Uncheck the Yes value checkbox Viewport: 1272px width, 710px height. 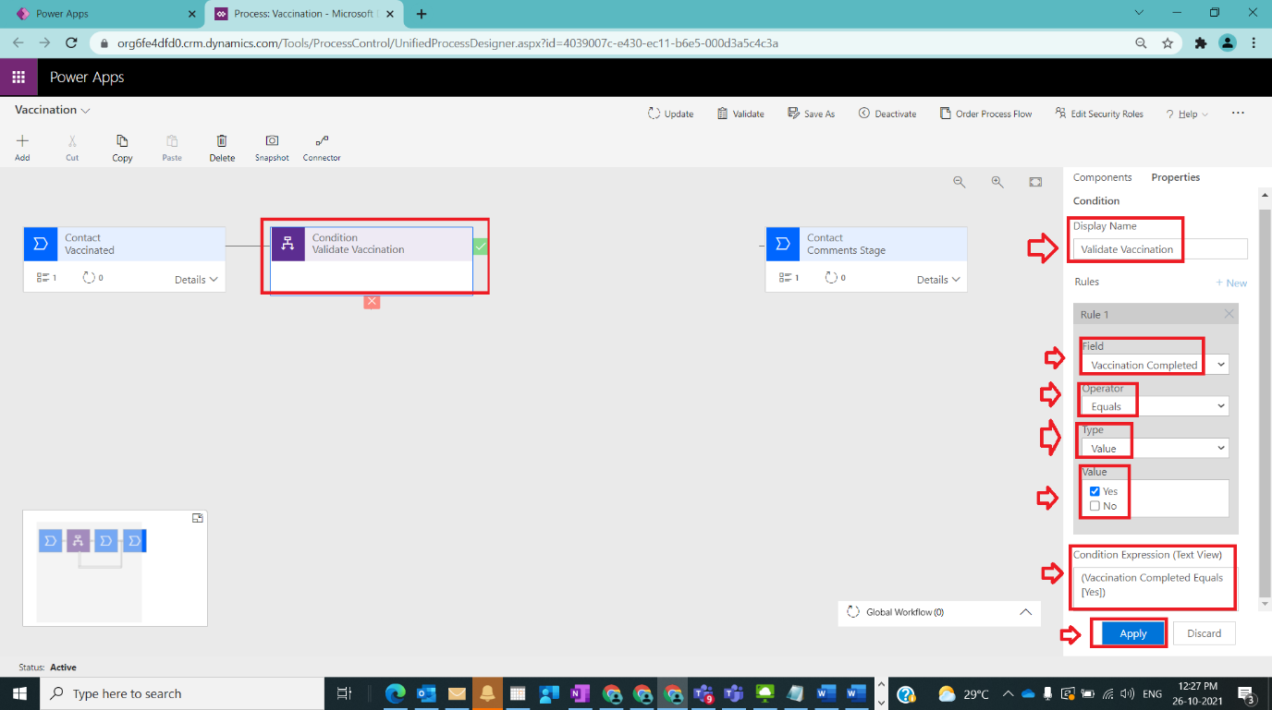coord(1094,490)
